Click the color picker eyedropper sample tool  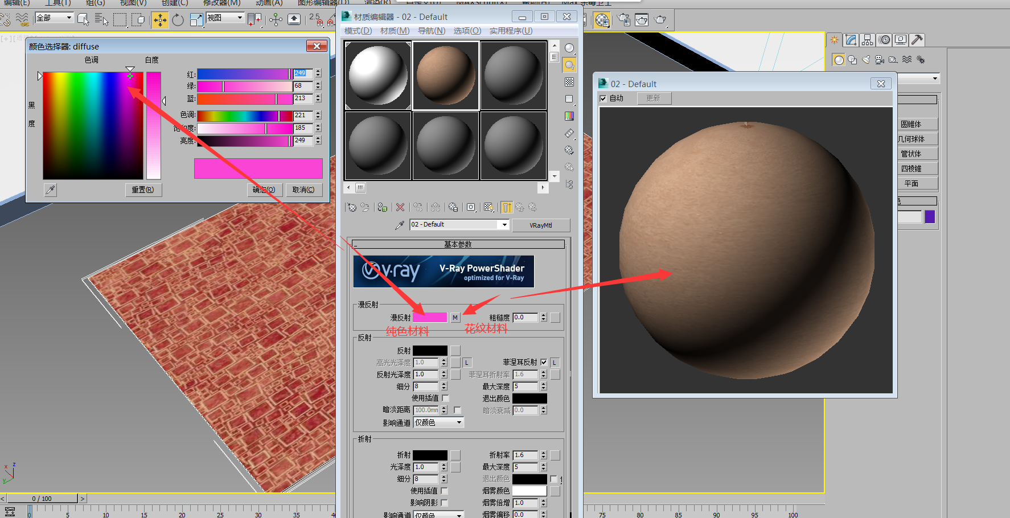[x=50, y=190]
